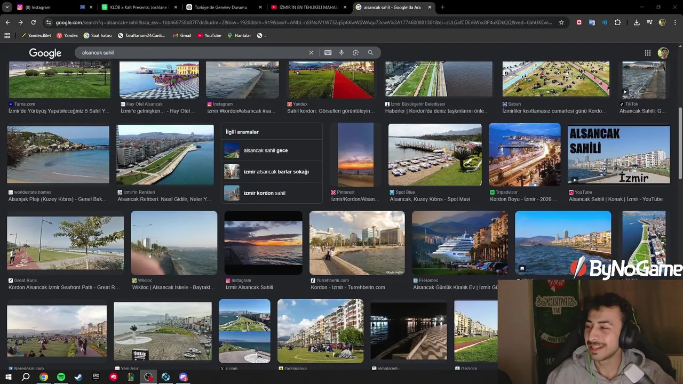
Task: Search by image with Google Lens icon
Action: coord(355,53)
